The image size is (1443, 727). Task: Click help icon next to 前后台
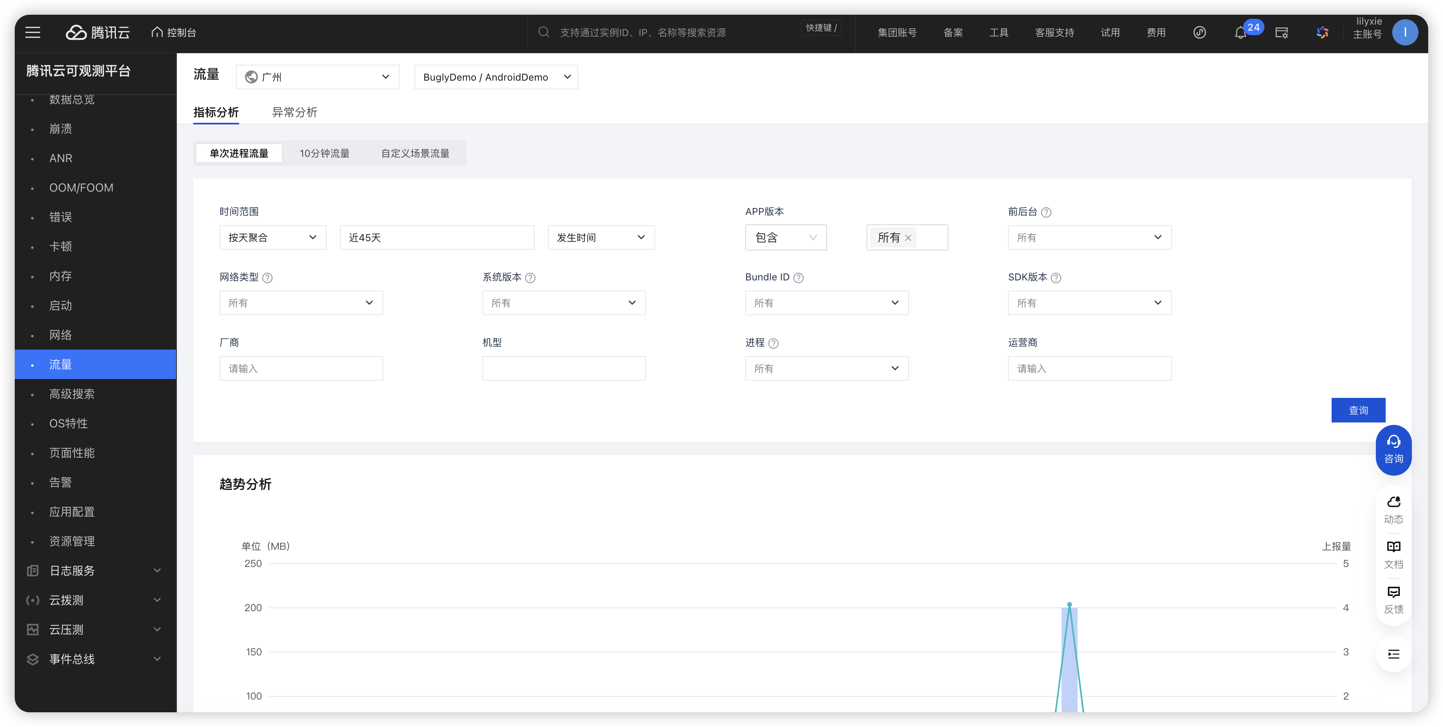(1046, 212)
